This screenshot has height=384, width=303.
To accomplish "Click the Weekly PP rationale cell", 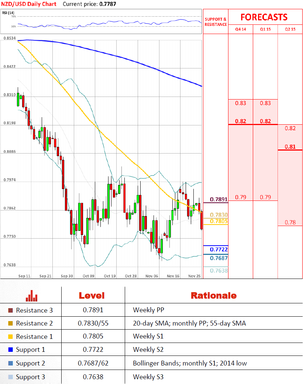I will click(149, 310).
